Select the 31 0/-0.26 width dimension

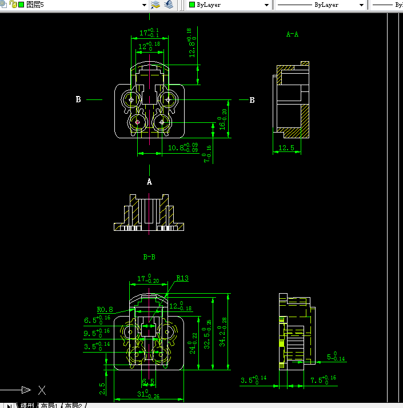(149, 394)
